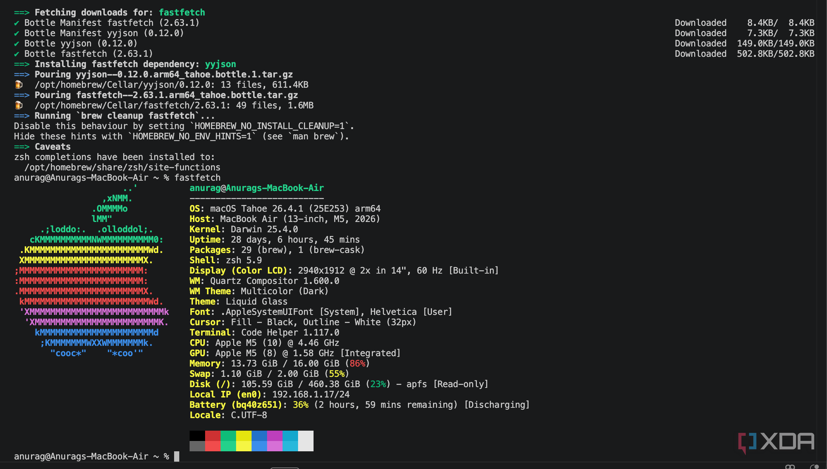Select the black color swatch
The image size is (827, 469).
[x=197, y=436]
